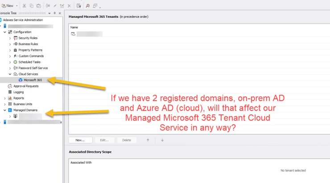This screenshot has width=330, height=183.
Task: Click the New... tenant button
Action: pos(80,140)
